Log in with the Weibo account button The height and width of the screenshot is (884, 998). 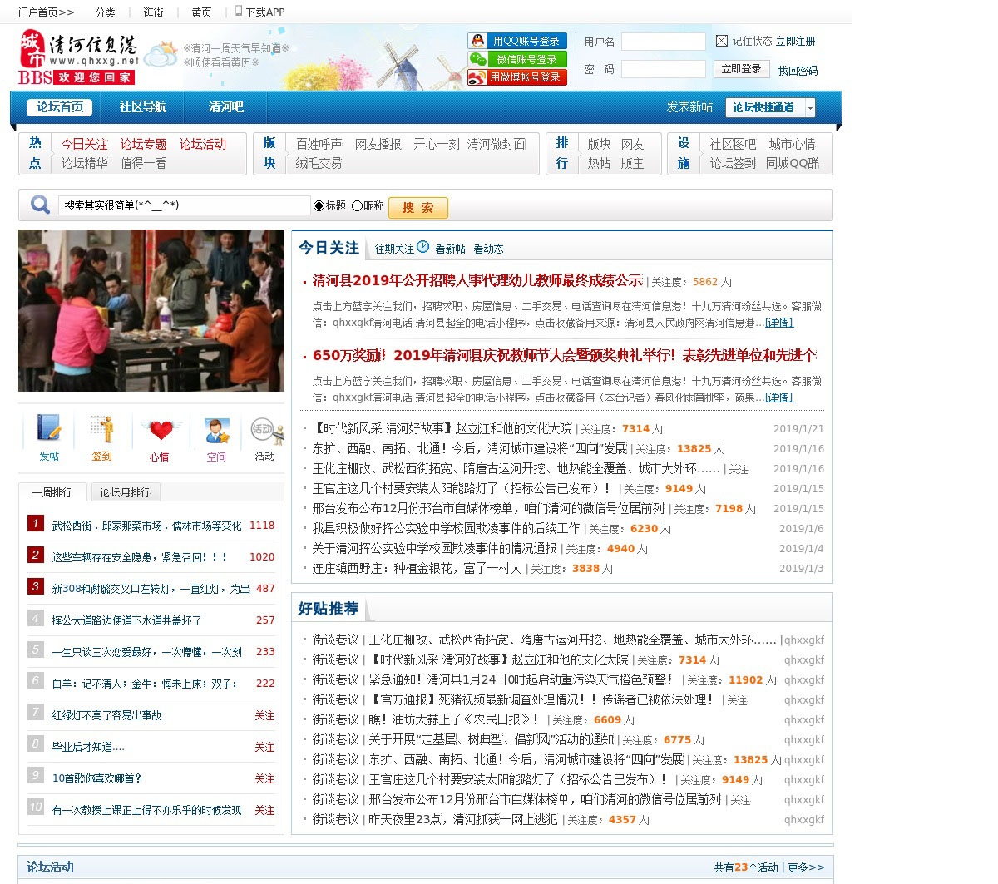(x=517, y=77)
